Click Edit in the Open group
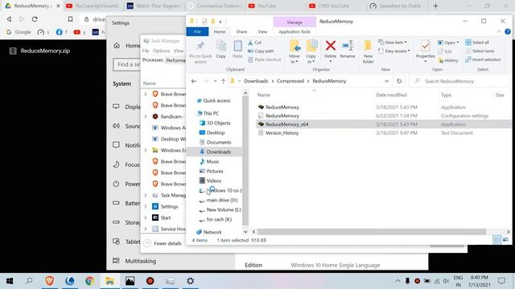 [445, 51]
